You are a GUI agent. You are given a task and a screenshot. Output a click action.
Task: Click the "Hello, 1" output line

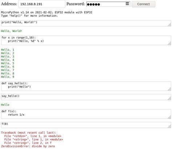pyautogui.click(x=8, y=50)
